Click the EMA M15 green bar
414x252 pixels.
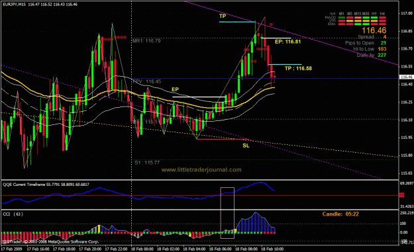[x=358, y=24]
